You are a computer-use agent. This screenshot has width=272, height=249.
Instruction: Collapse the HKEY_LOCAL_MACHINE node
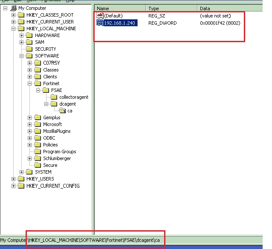tap(13, 29)
